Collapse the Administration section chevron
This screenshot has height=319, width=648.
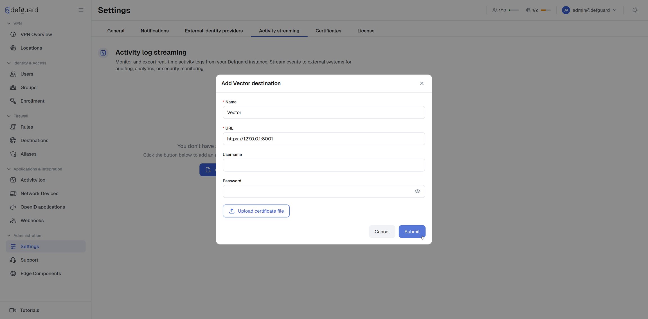9,236
